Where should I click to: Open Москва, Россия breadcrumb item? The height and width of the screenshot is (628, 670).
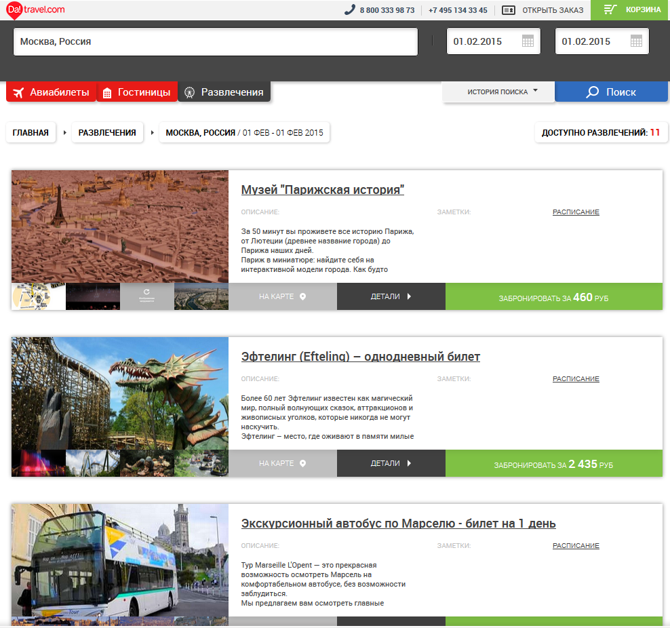click(244, 133)
